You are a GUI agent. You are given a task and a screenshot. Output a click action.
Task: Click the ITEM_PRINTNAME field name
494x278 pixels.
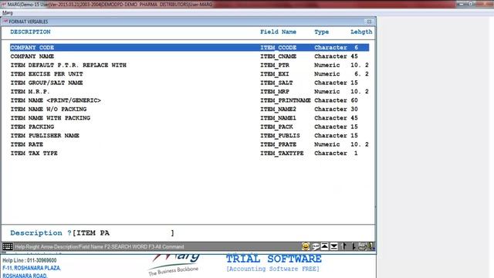[286, 100]
